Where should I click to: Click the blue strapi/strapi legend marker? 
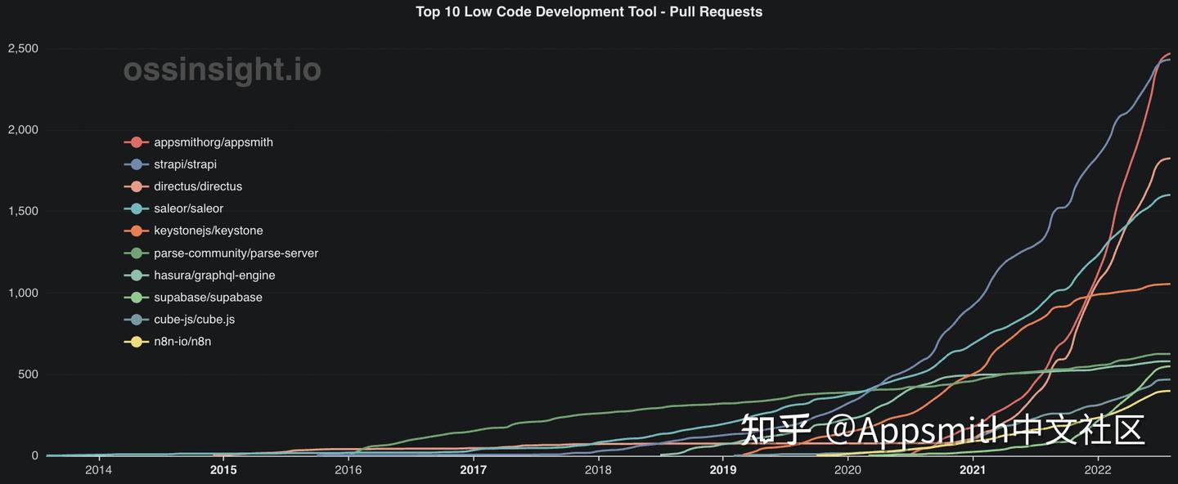pos(136,164)
